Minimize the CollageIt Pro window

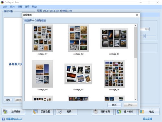141,2
